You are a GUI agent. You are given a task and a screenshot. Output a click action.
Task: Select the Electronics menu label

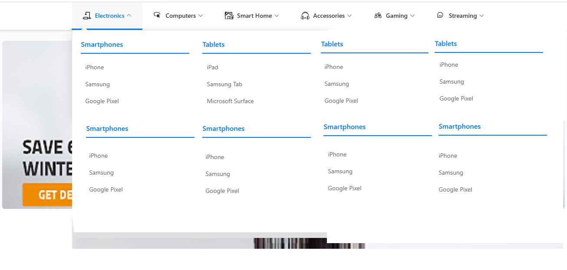click(109, 16)
